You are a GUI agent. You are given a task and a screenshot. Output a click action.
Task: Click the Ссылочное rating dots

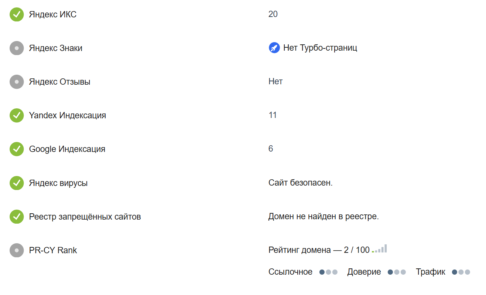(329, 272)
